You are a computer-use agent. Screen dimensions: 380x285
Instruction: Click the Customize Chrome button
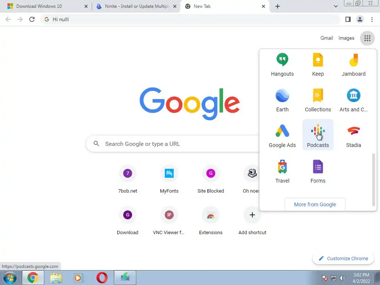[343, 258]
